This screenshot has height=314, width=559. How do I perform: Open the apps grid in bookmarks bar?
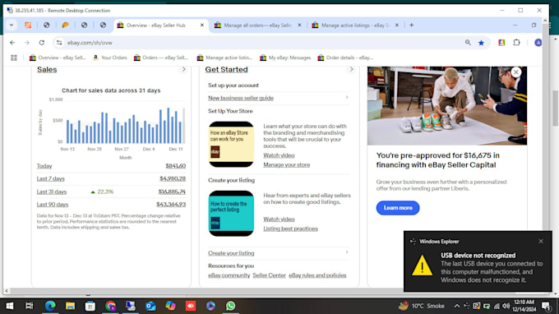(x=14, y=58)
